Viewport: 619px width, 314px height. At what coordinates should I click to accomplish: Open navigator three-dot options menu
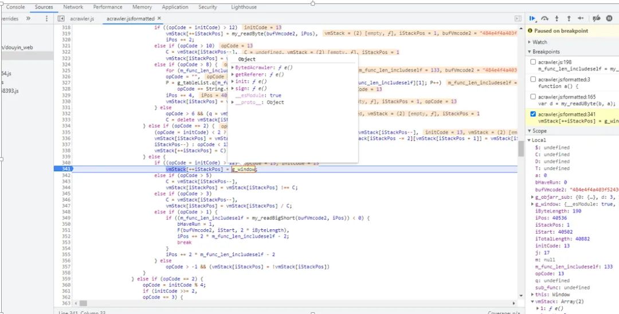pos(46,18)
